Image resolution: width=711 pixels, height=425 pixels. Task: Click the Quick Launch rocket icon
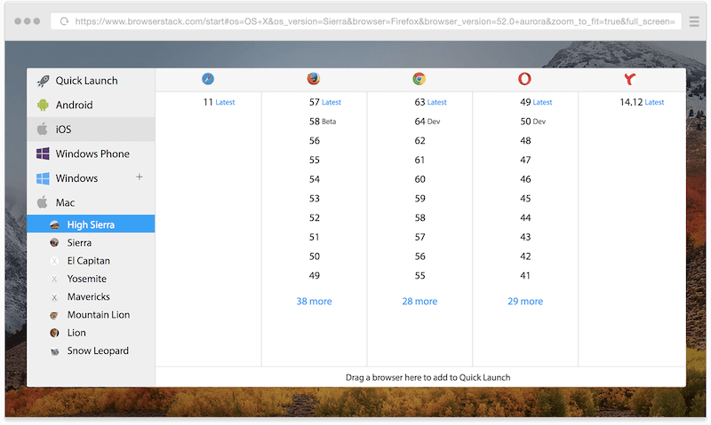tap(43, 81)
